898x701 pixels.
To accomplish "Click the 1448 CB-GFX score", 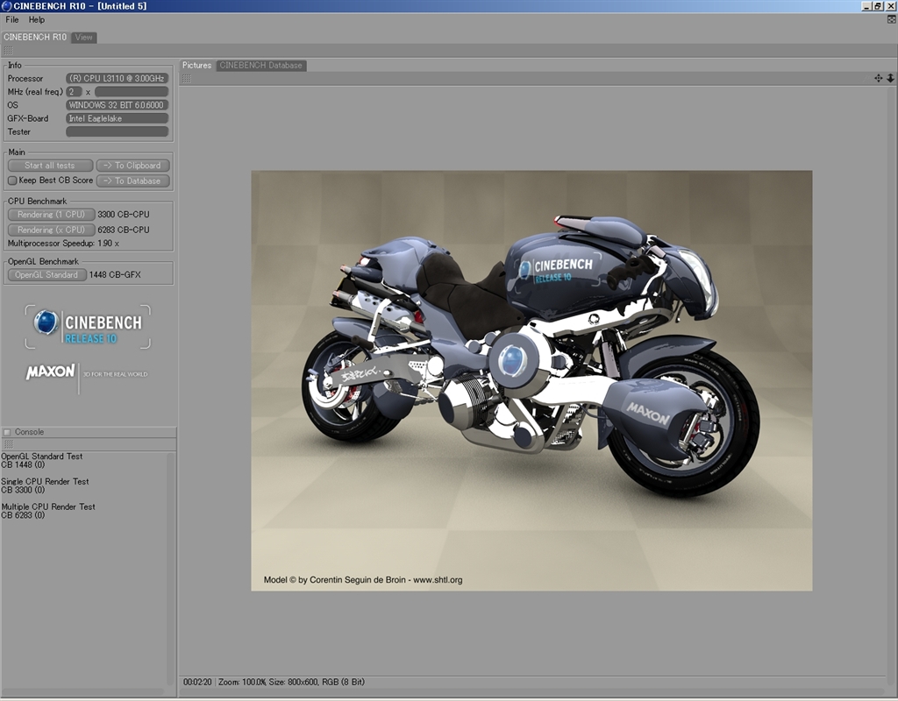I will coord(115,274).
